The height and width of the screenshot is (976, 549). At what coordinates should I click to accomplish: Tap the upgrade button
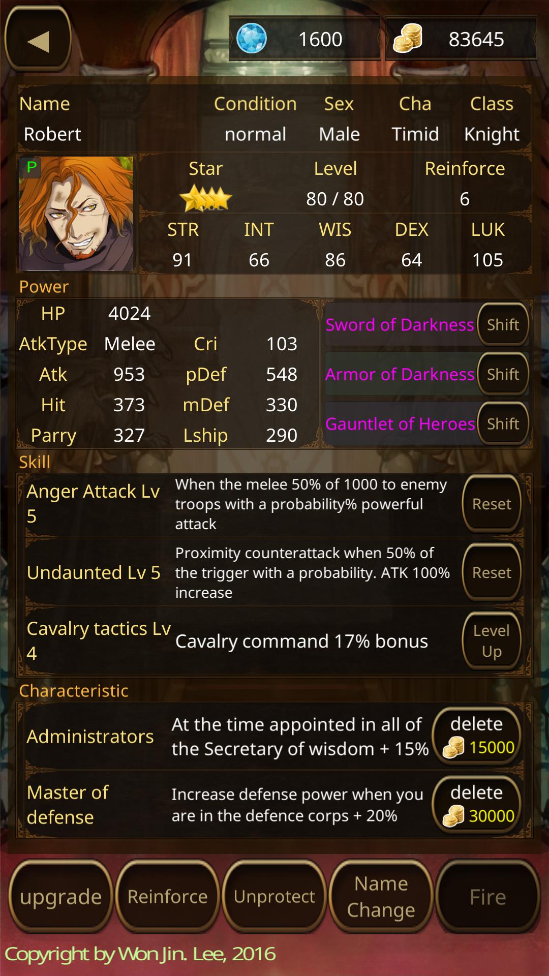coord(60,897)
